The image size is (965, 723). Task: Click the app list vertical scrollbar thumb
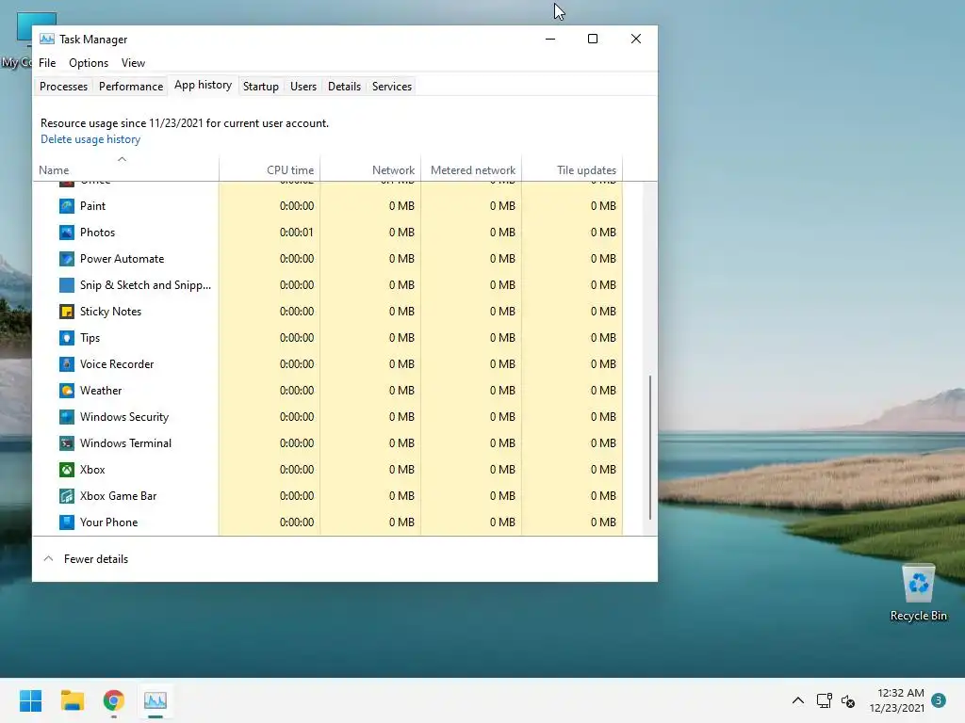pyautogui.click(x=650, y=447)
